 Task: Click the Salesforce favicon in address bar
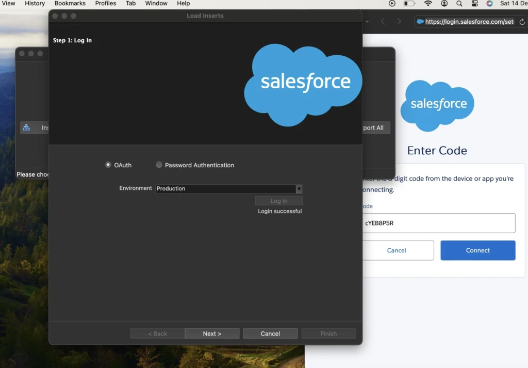[x=420, y=22]
